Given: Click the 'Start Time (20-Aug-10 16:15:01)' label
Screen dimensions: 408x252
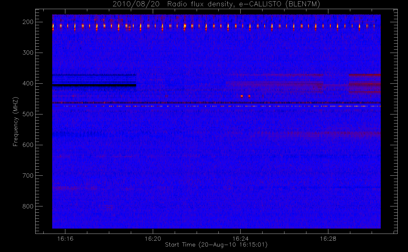Looking at the screenshot, I should pyautogui.click(x=216, y=245).
